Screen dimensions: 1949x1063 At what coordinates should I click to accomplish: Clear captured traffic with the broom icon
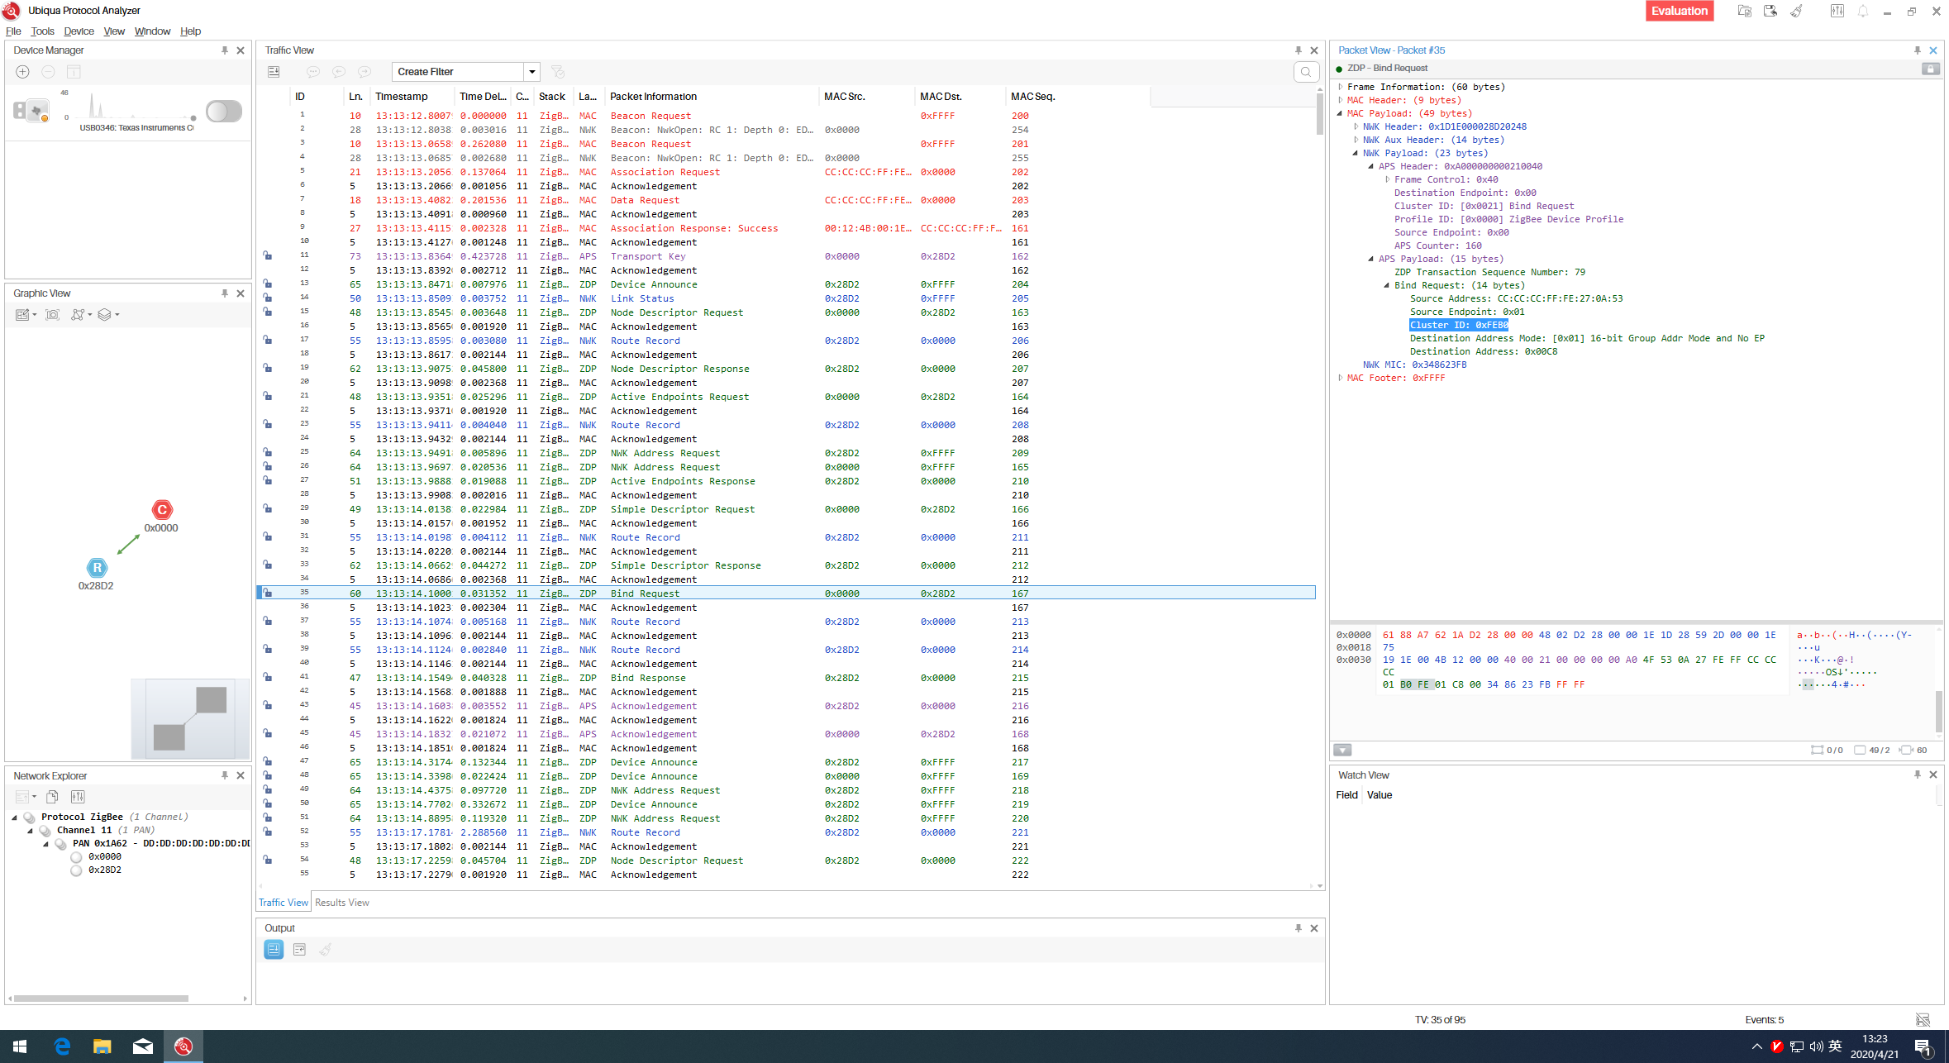click(x=1797, y=11)
